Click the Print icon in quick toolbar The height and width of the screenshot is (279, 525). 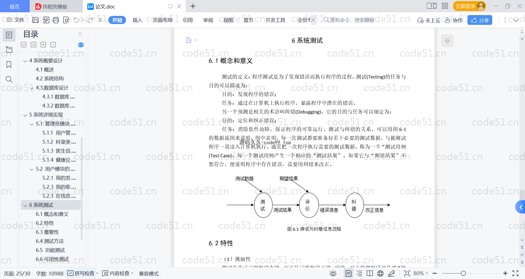click(x=56, y=20)
